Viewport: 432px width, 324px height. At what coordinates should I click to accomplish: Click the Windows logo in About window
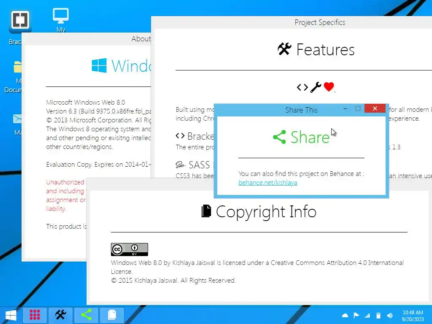tap(99, 65)
